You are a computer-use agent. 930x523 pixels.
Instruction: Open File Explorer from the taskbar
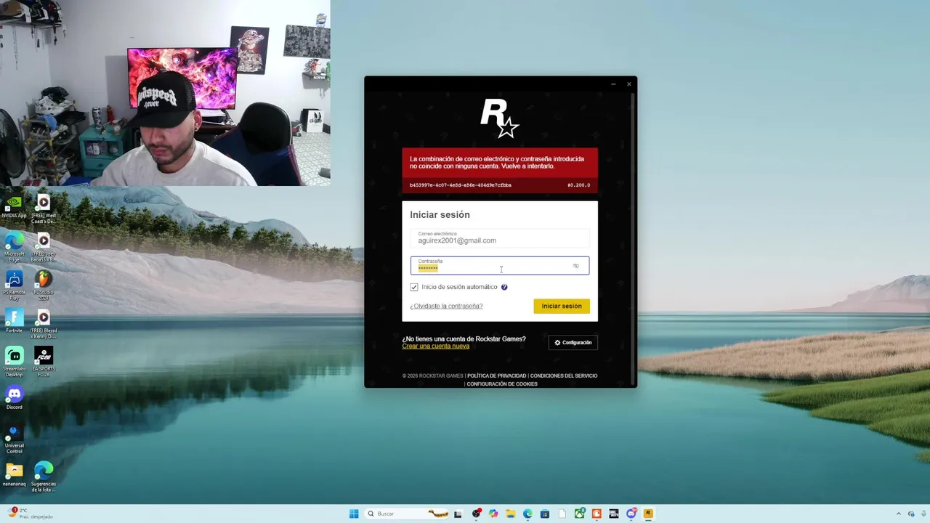point(511,514)
